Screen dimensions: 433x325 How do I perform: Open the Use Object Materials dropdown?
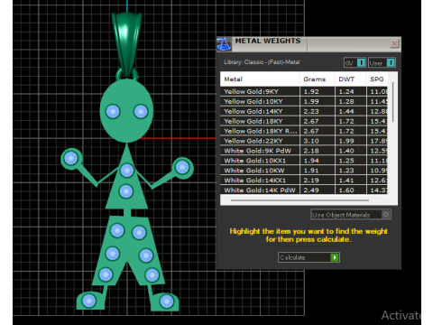(x=351, y=215)
